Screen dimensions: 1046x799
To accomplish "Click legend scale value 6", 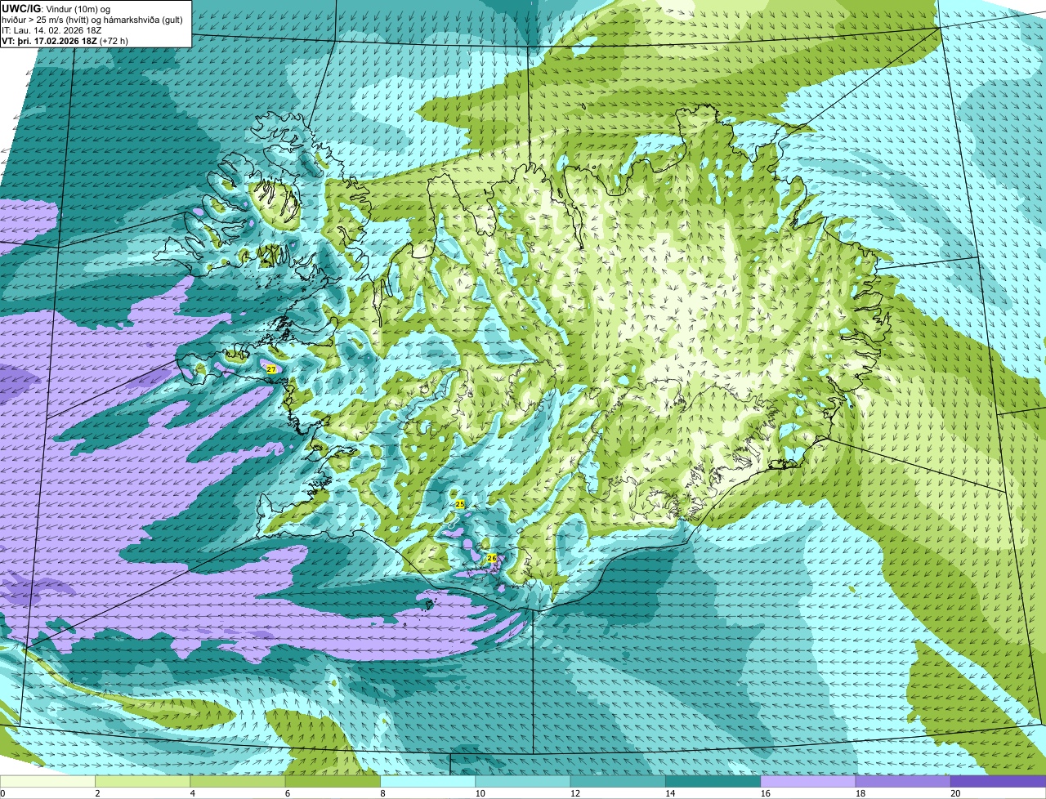I will point(288,793).
